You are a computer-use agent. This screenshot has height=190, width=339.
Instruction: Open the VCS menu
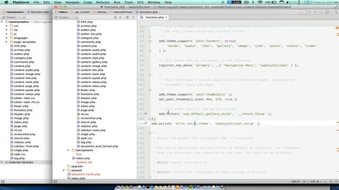pyautogui.click(x=140, y=2)
